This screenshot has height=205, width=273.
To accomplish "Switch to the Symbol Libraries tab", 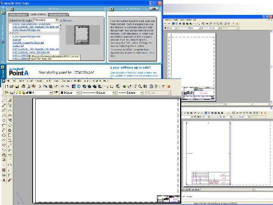I will (x=58, y=15).
